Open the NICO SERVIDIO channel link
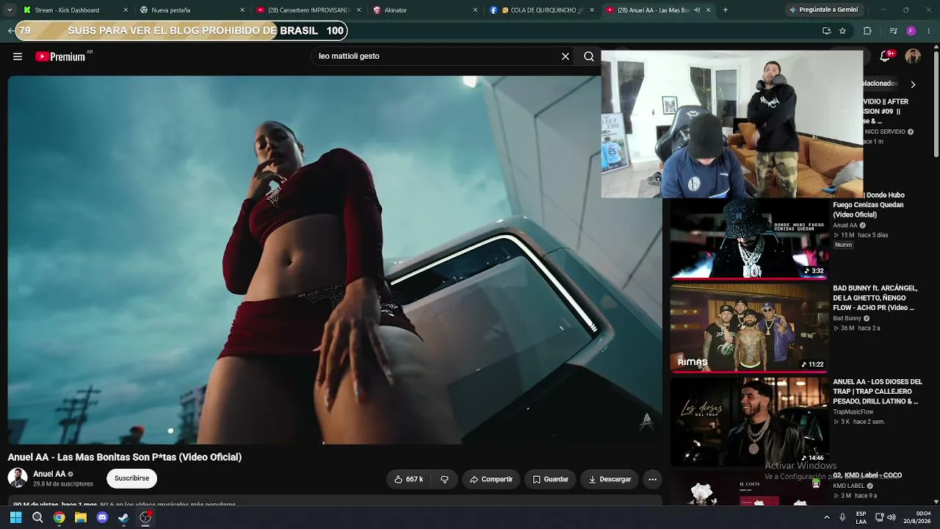The height and width of the screenshot is (529, 940). [x=885, y=132]
